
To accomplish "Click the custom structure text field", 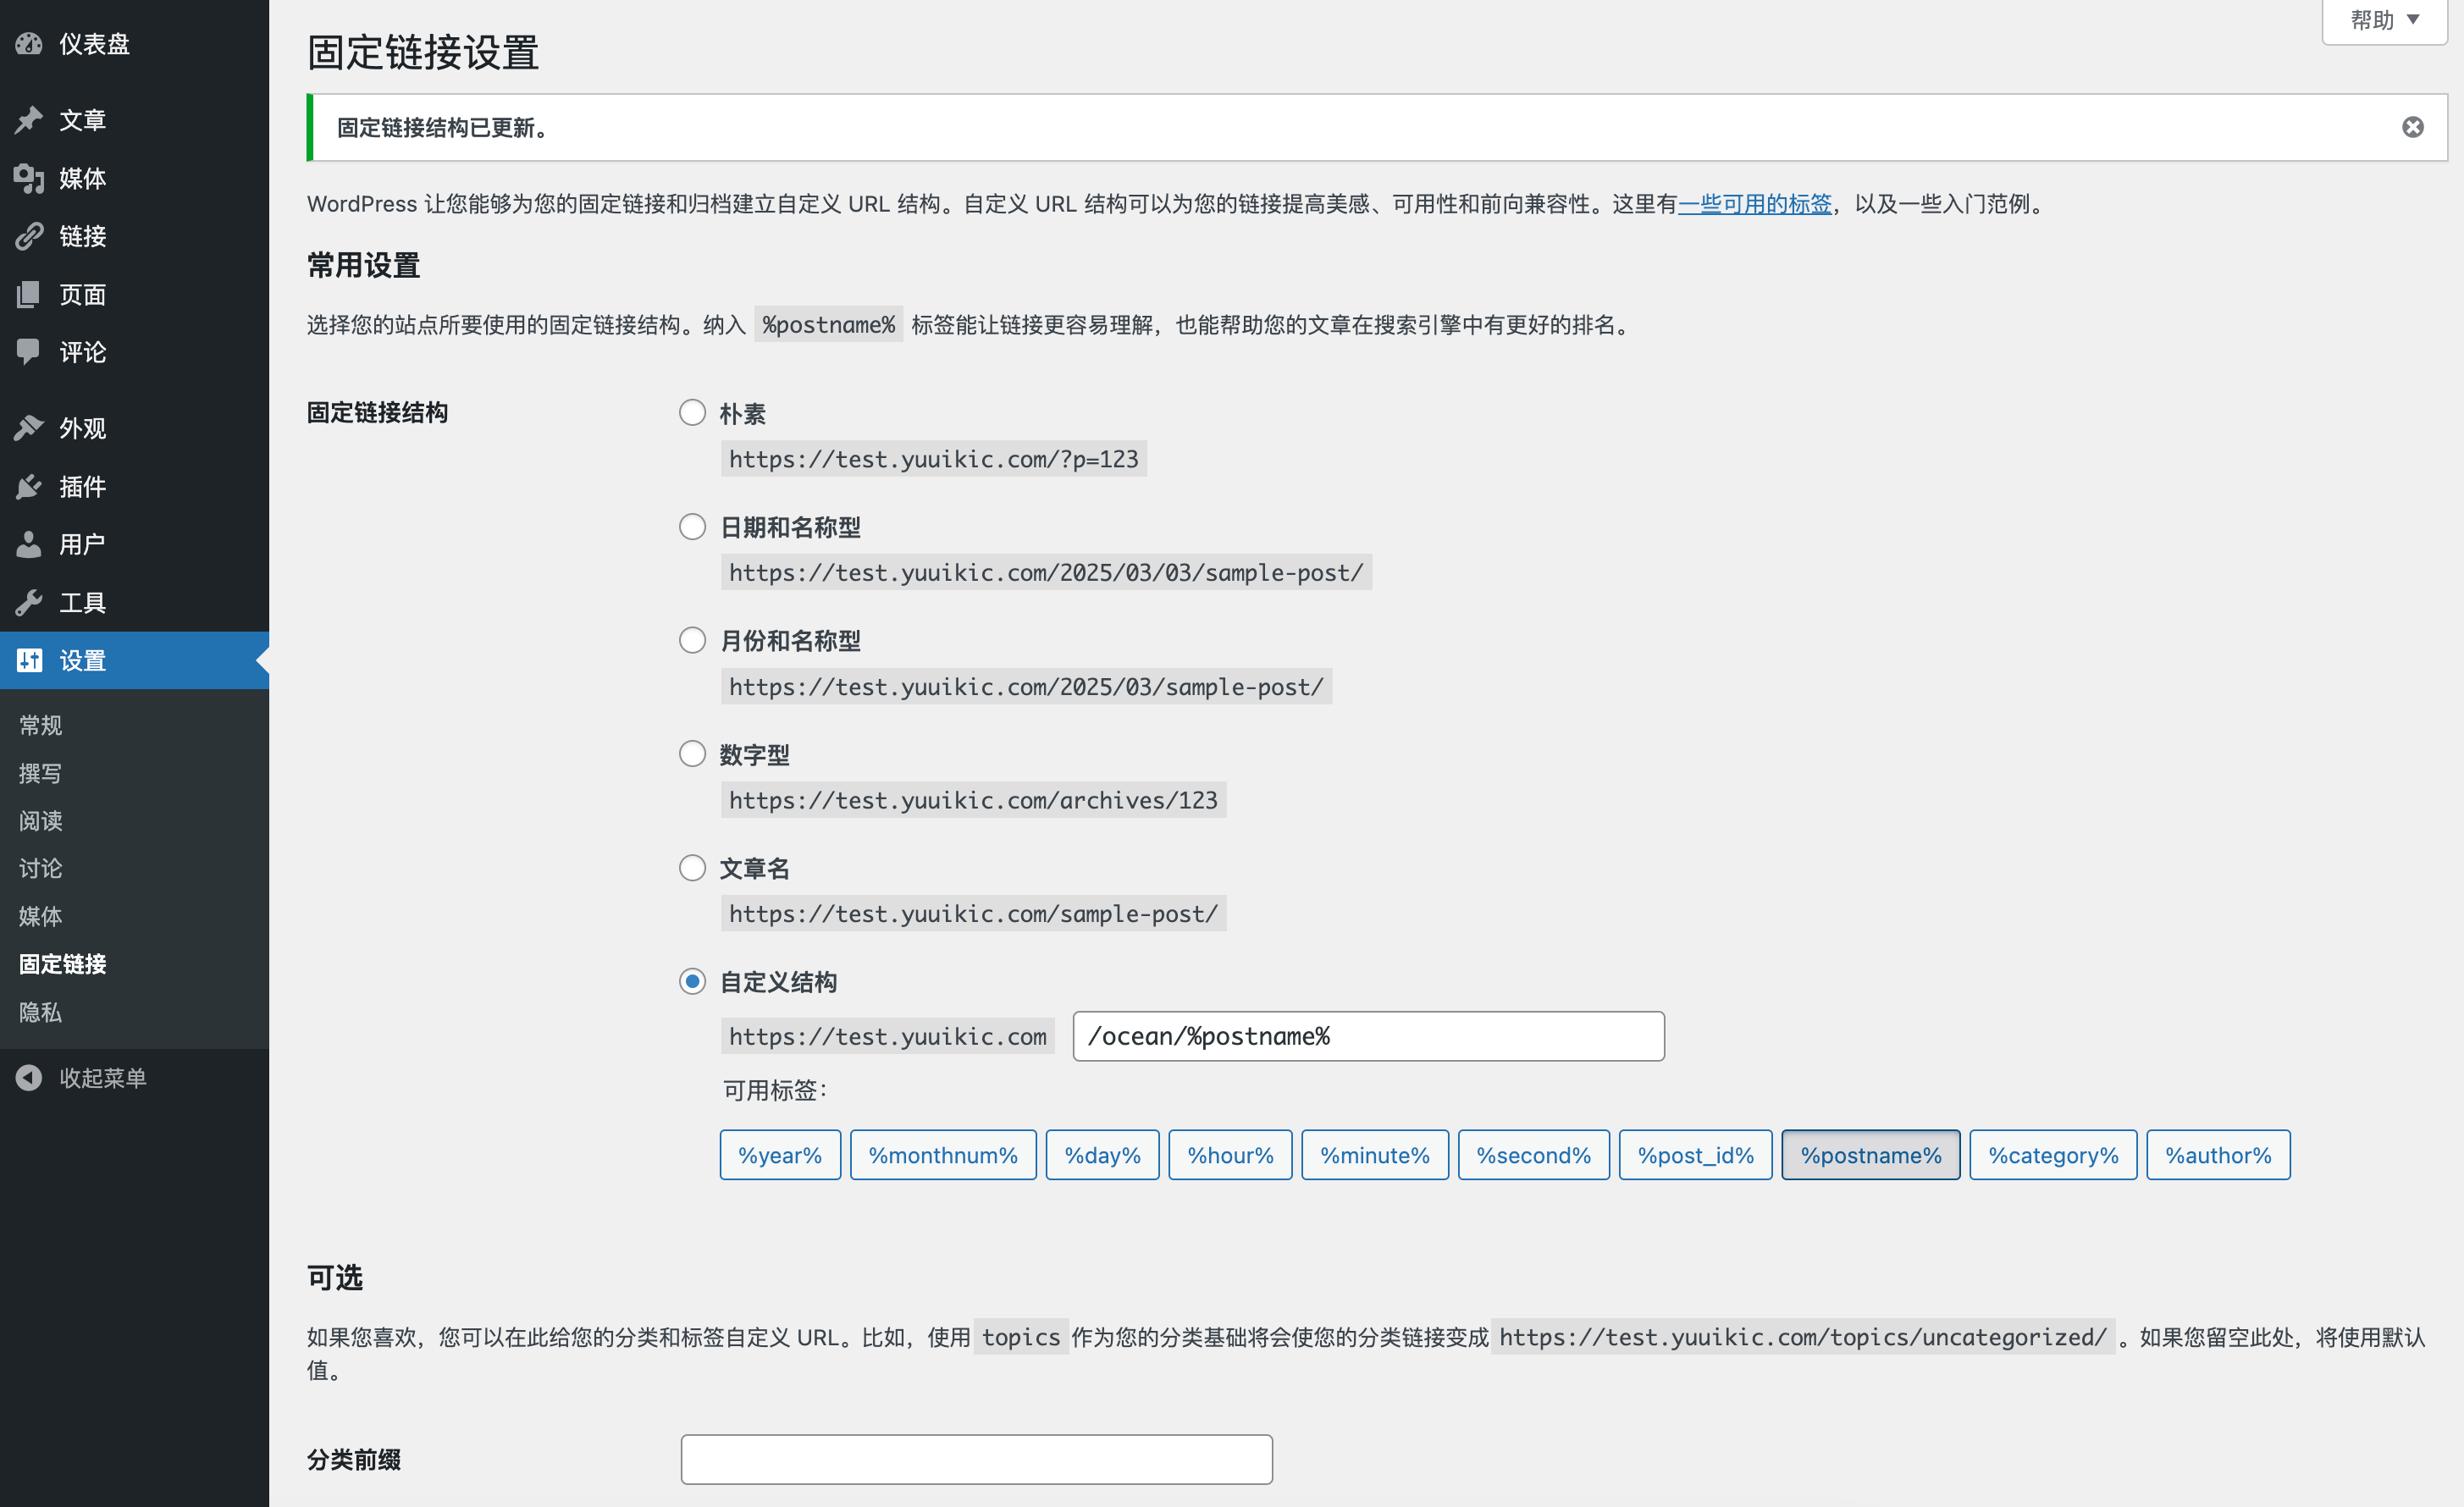I will [1367, 1036].
